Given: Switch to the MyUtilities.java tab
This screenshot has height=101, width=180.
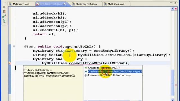Looking at the screenshot, I should tap(116, 4).
